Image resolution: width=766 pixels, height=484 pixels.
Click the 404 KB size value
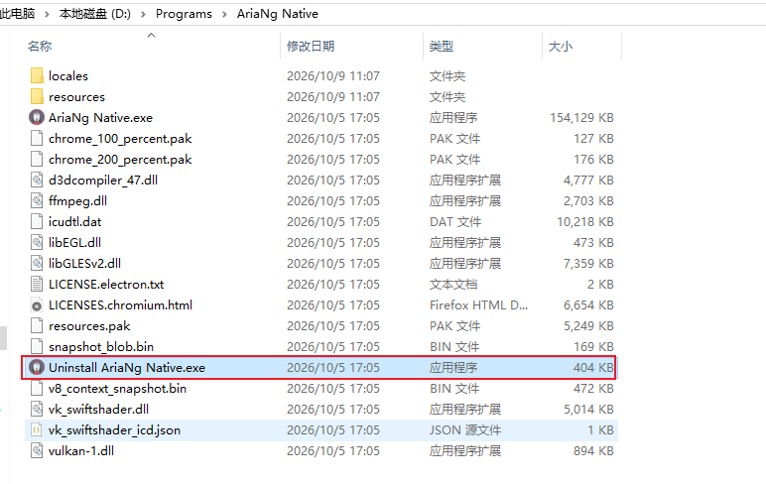point(593,367)
